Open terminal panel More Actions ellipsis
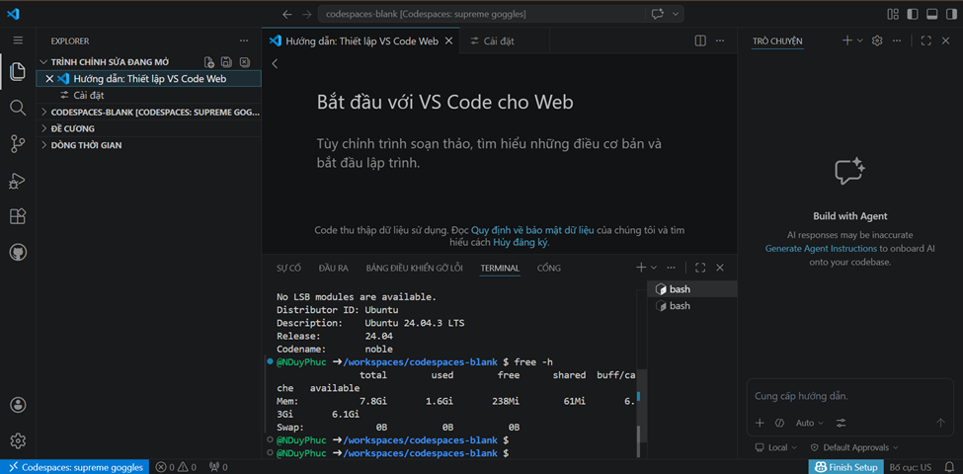This screenshot has width=963, height=474. pos(671,268)
